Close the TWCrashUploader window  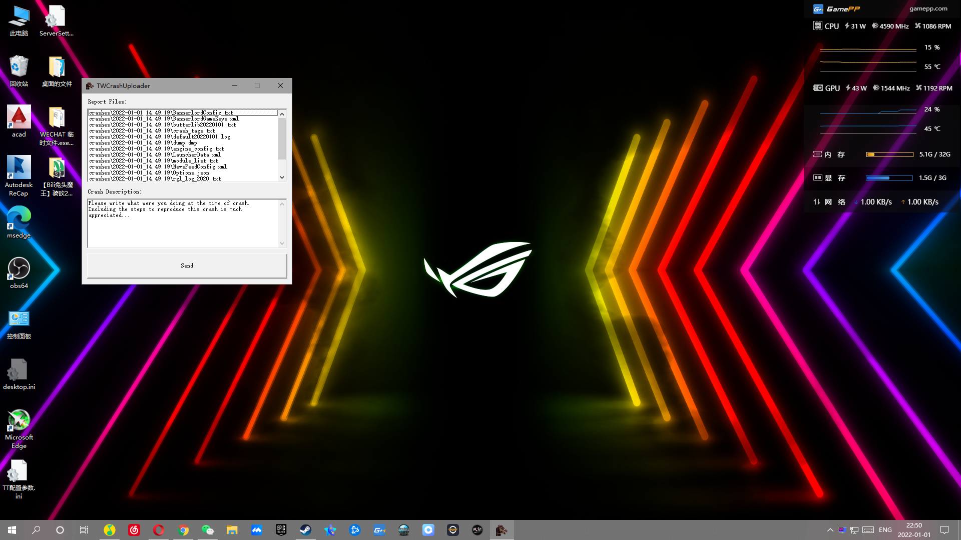[280, 85]
